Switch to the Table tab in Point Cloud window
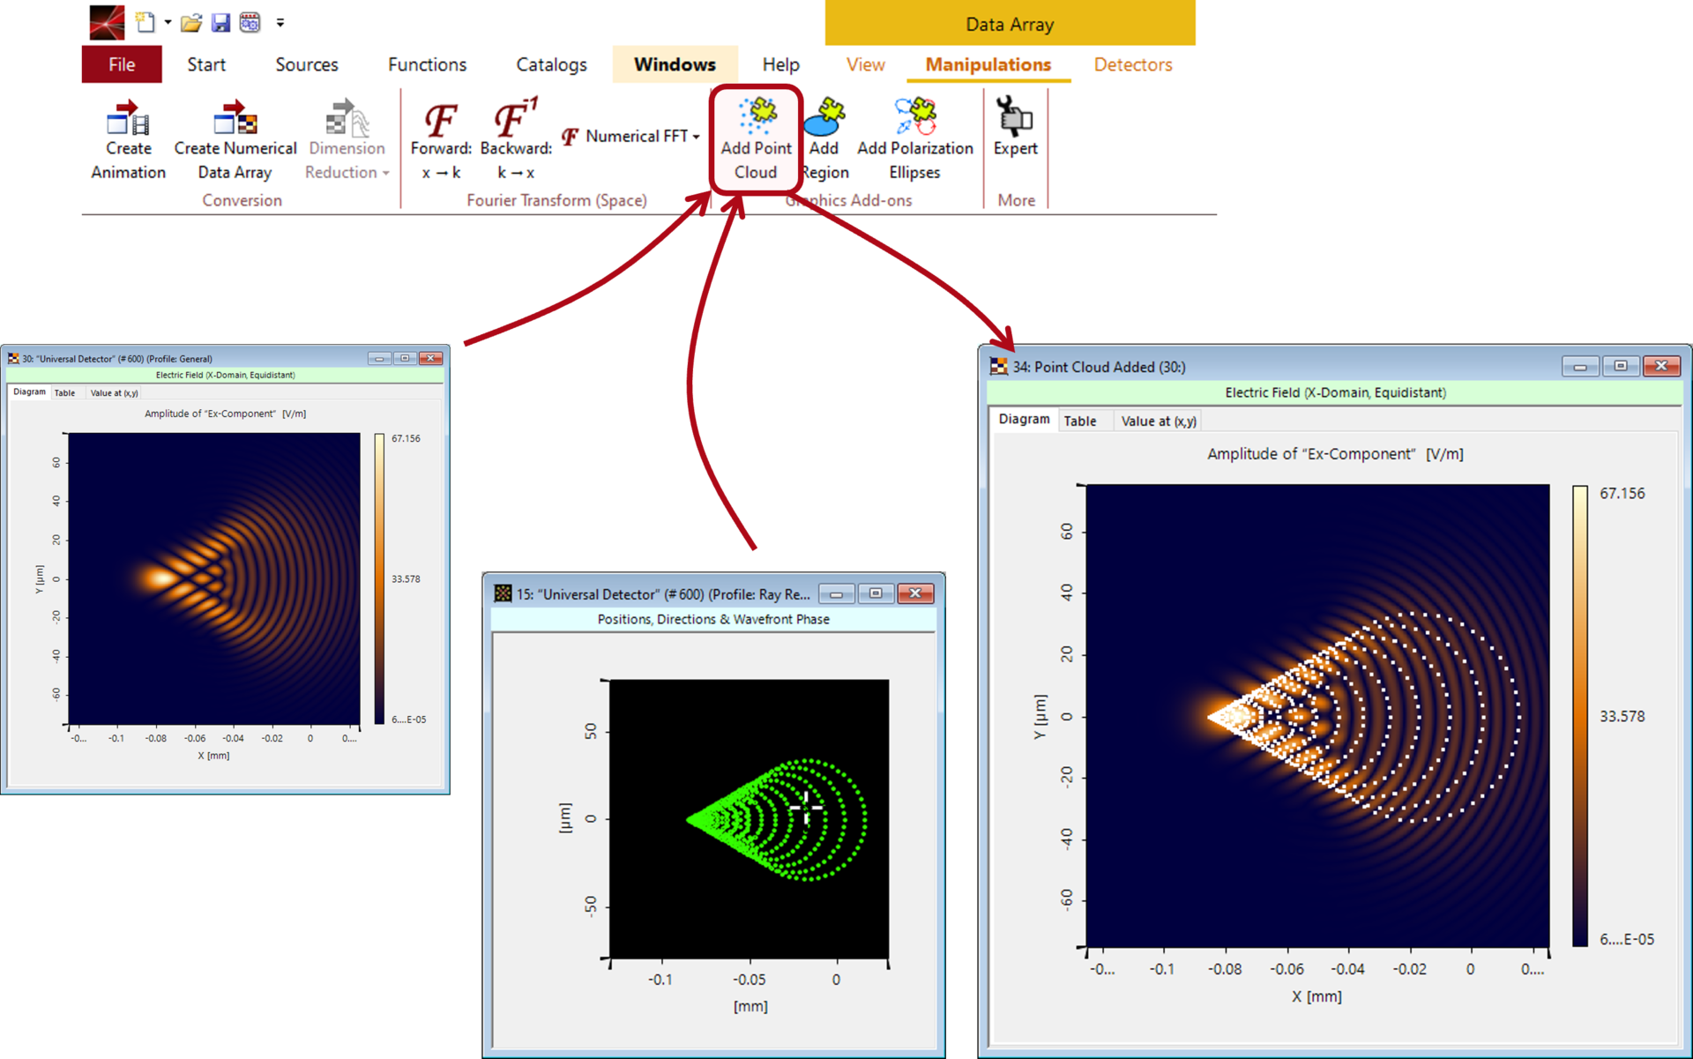The image size is (1693, 1059). click(1083, 421)
